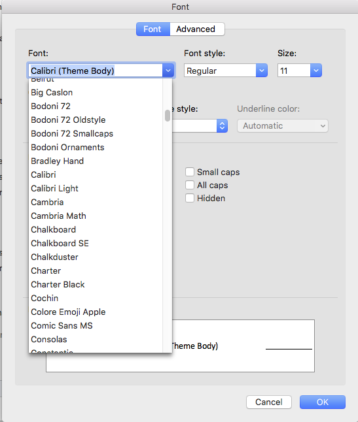Expand the Font style dropdown arrow
The image size is (358, 422).
coord(262,71)
